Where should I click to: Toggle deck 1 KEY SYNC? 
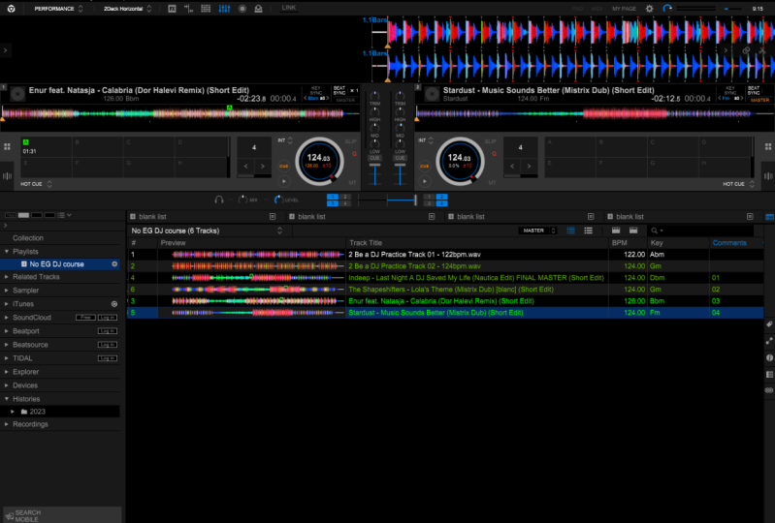pyautogui.click(x=316, y=91)
